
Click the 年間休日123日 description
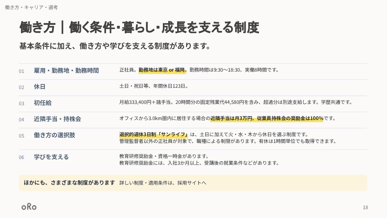154,86
